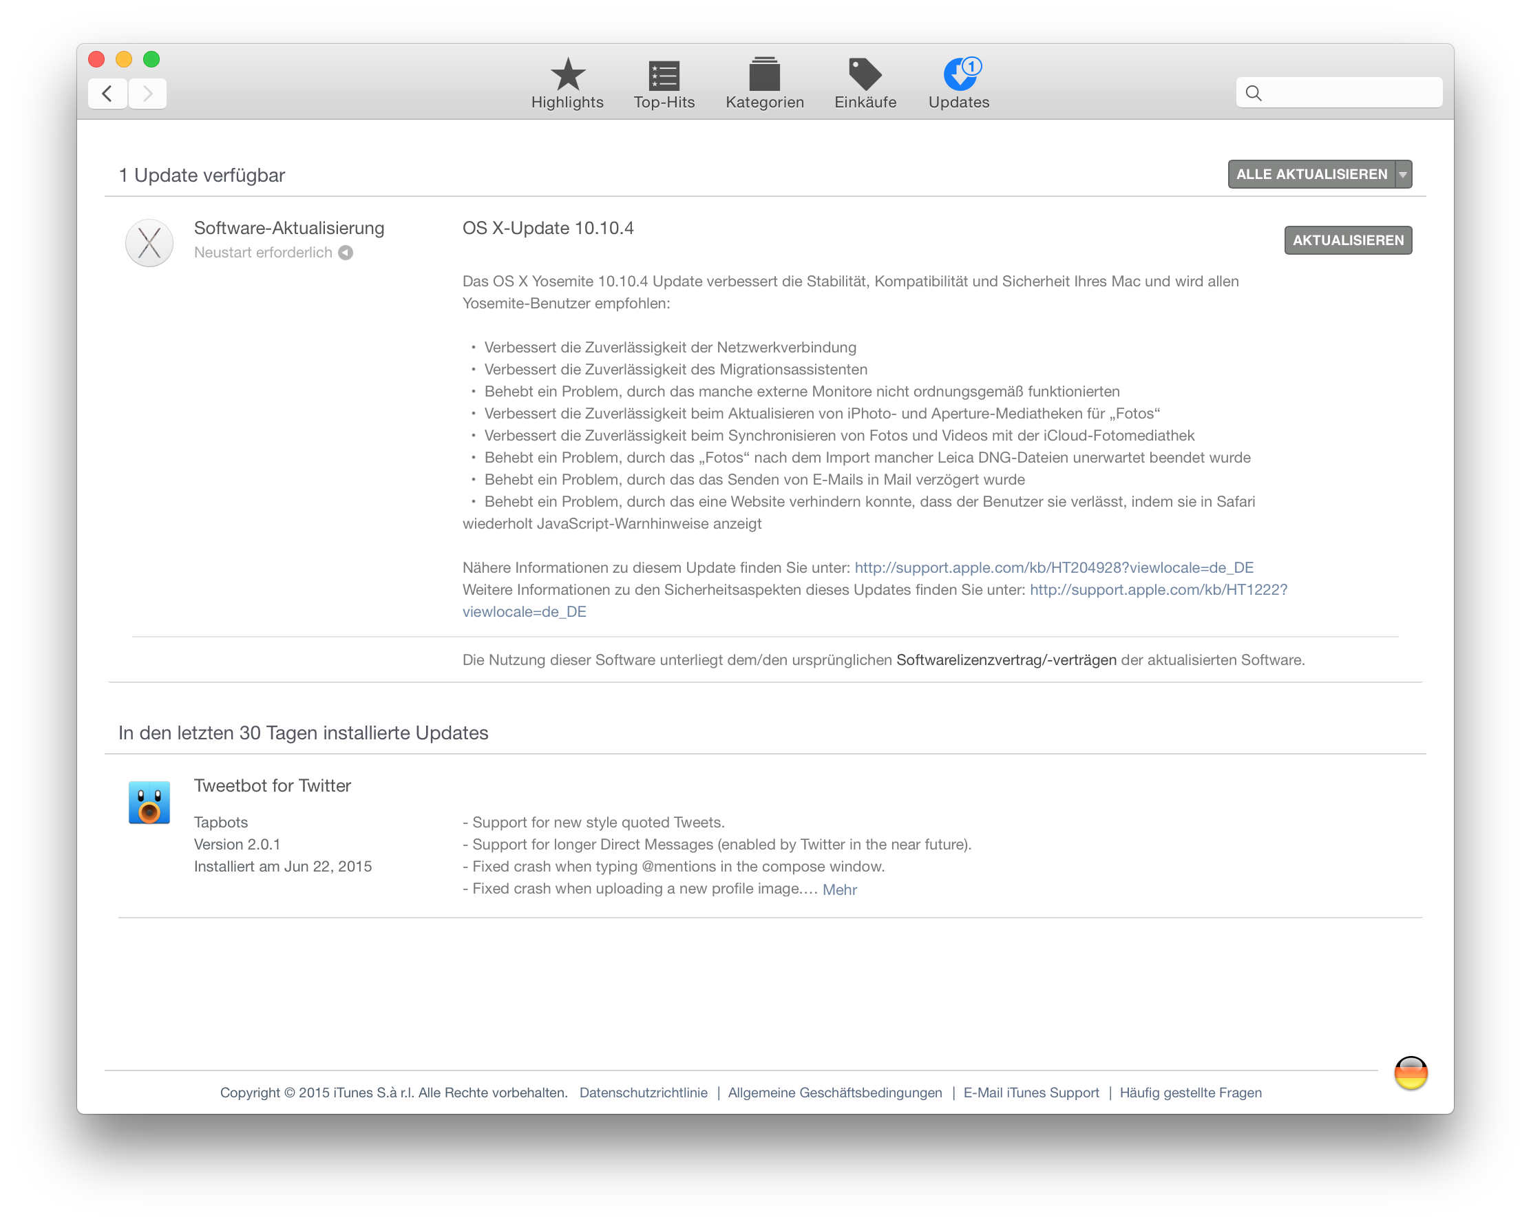Image resolution: width=1531 pixels, height=1224 pixels.
Task: Open the Updates tab with badge
Action: point(959,84)
